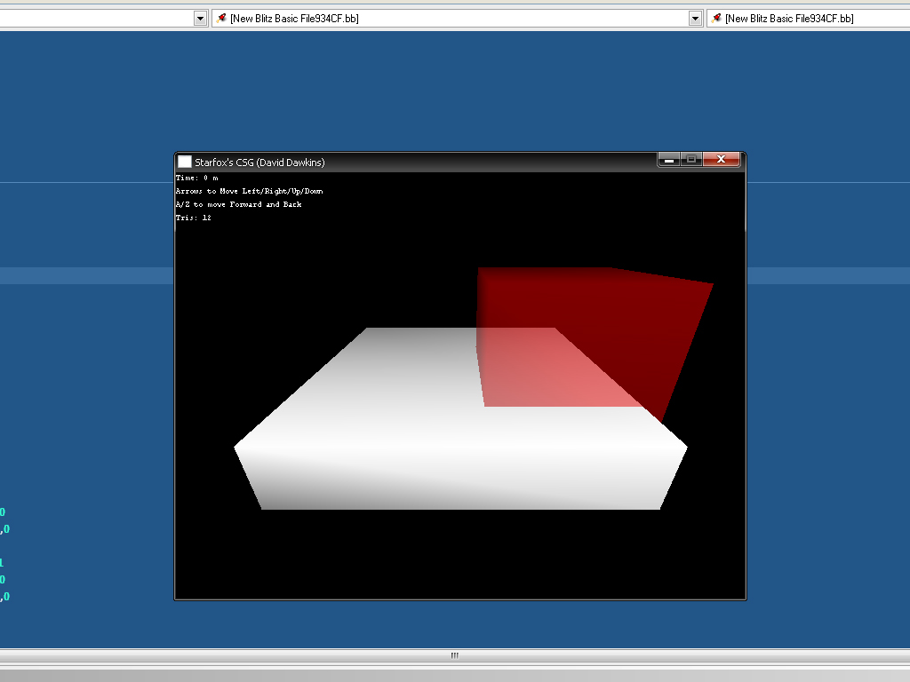The height and width of the screenshot is (682, 910).
Task: Expand the middle file list dropdown arrow
Action: pyautogui.click(x=696, y=18)
